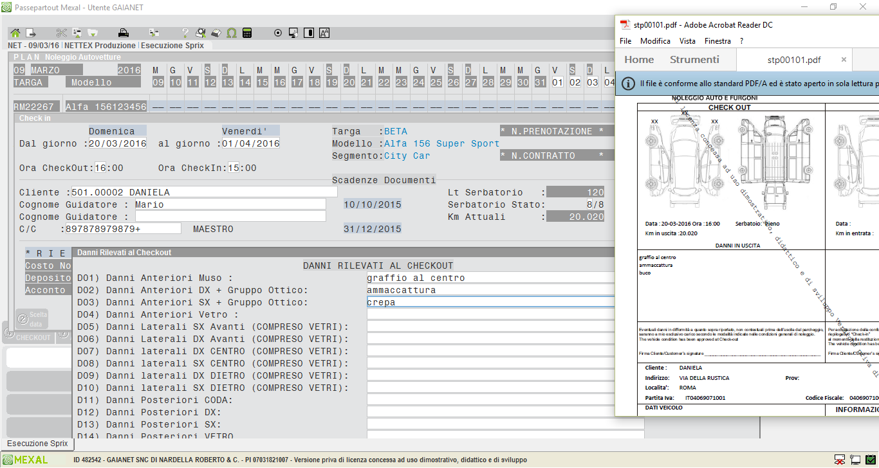Click the Scelta data button
Viewport: 879px width, 468px height.
[31, 319]
